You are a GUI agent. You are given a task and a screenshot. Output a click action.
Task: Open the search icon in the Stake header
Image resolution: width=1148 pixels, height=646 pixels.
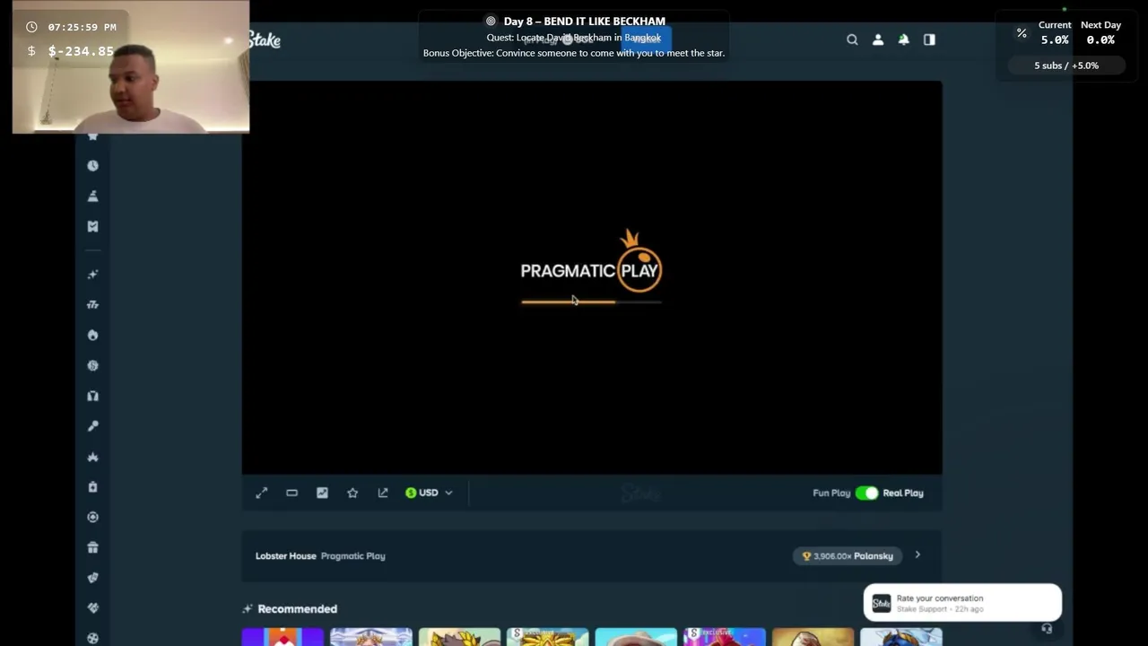coord(852,39)
